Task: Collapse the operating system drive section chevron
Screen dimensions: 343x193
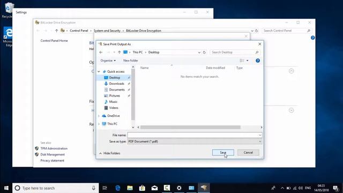Action: tap(291, 71)
